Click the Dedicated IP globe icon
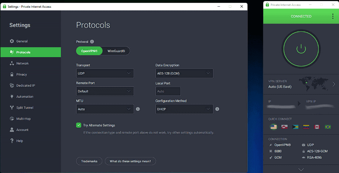The image size is (339, 173). (12, 86)
